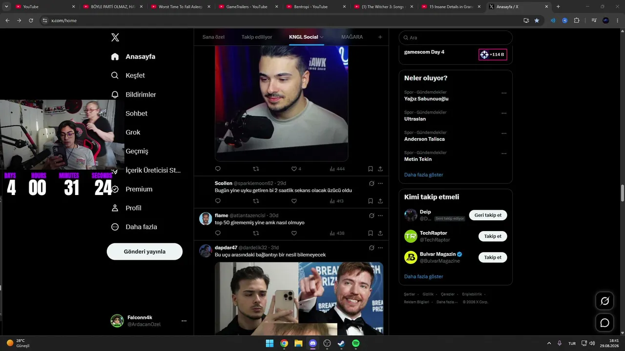This screenshot has height=351, width=625.
Task: Focus the Ara search field
Action: tap(456, 38)
